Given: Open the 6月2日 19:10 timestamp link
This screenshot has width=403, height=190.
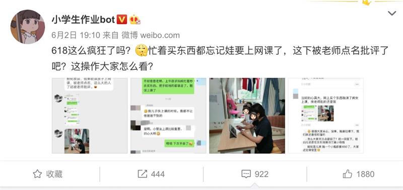Looking at the screenshot, I should pyautogui.click(x=76, y=35).
